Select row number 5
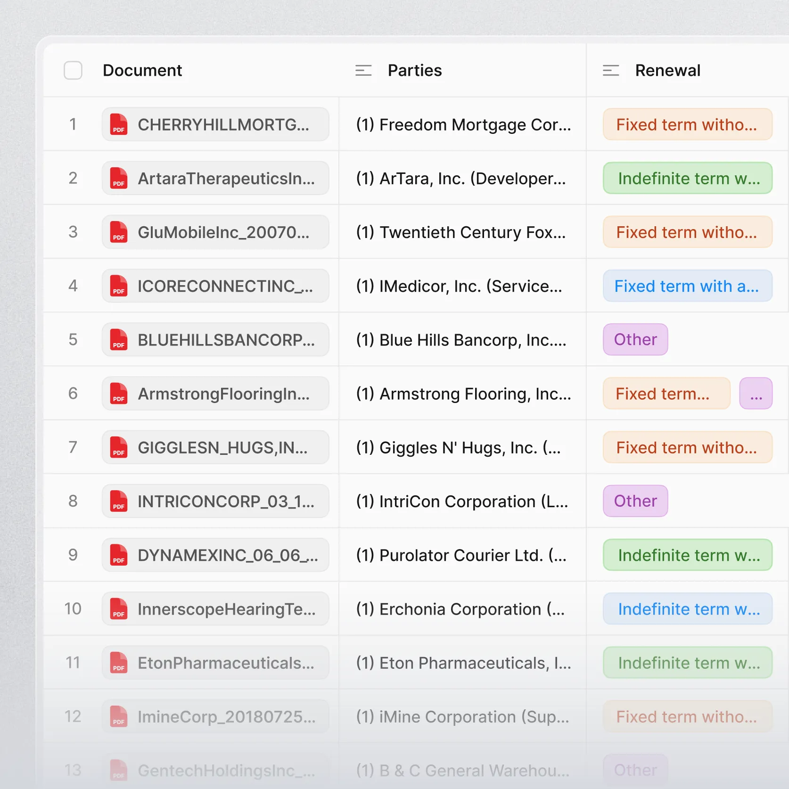Image resolution: width=789 pixels, height=789 pixels. pyautogui.click(x=73, y=339)
